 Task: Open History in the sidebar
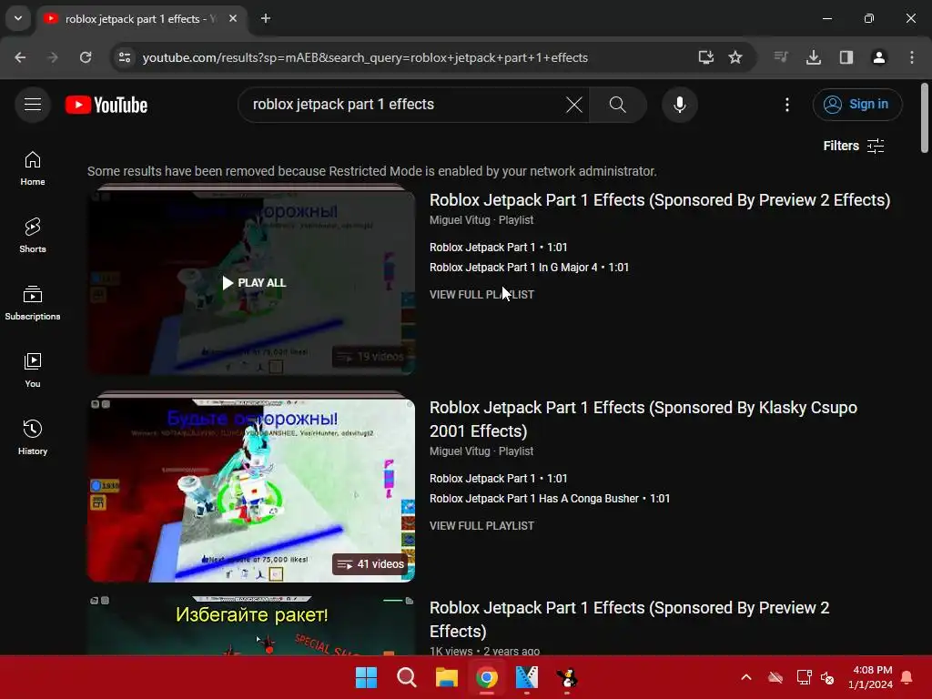coord(33,437)
